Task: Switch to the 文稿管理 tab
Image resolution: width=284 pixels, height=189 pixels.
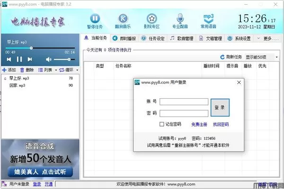Action: pos(210,39)
